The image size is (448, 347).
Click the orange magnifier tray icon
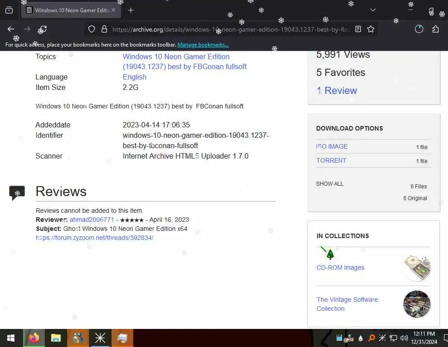371,338
